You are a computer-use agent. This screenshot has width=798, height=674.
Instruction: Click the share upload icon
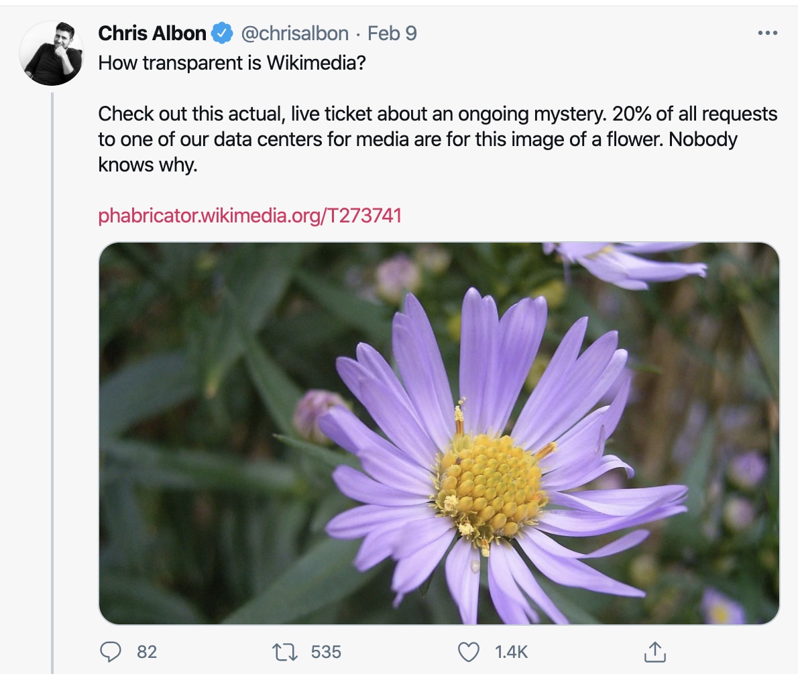[x=654, y=651]
